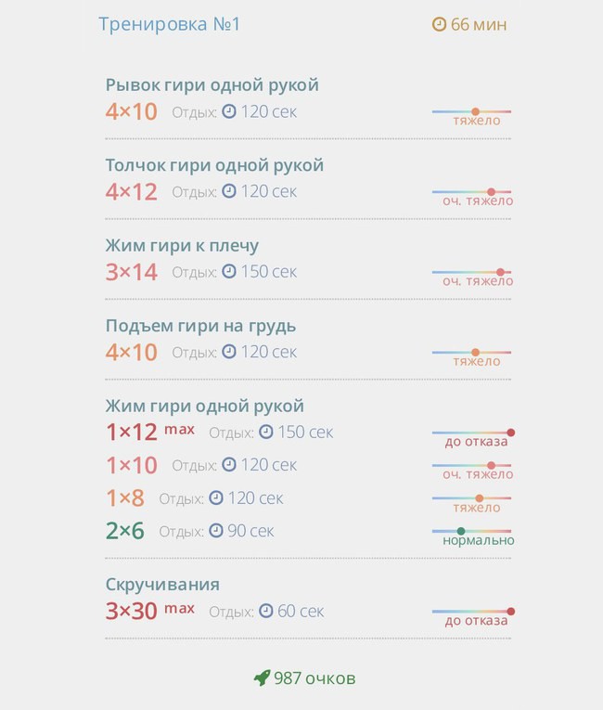Click clock icon next to 90 сек

coord(216,531)
